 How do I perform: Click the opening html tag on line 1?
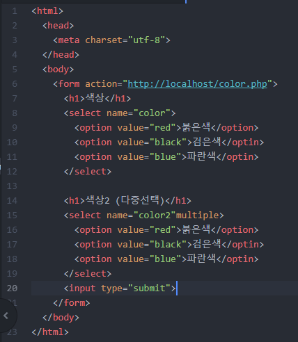[47, 11]
